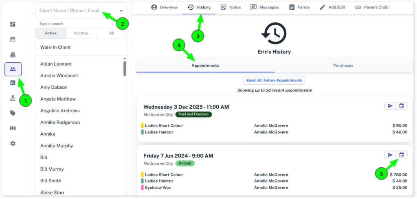Show All clients in the list

(112, 33)
